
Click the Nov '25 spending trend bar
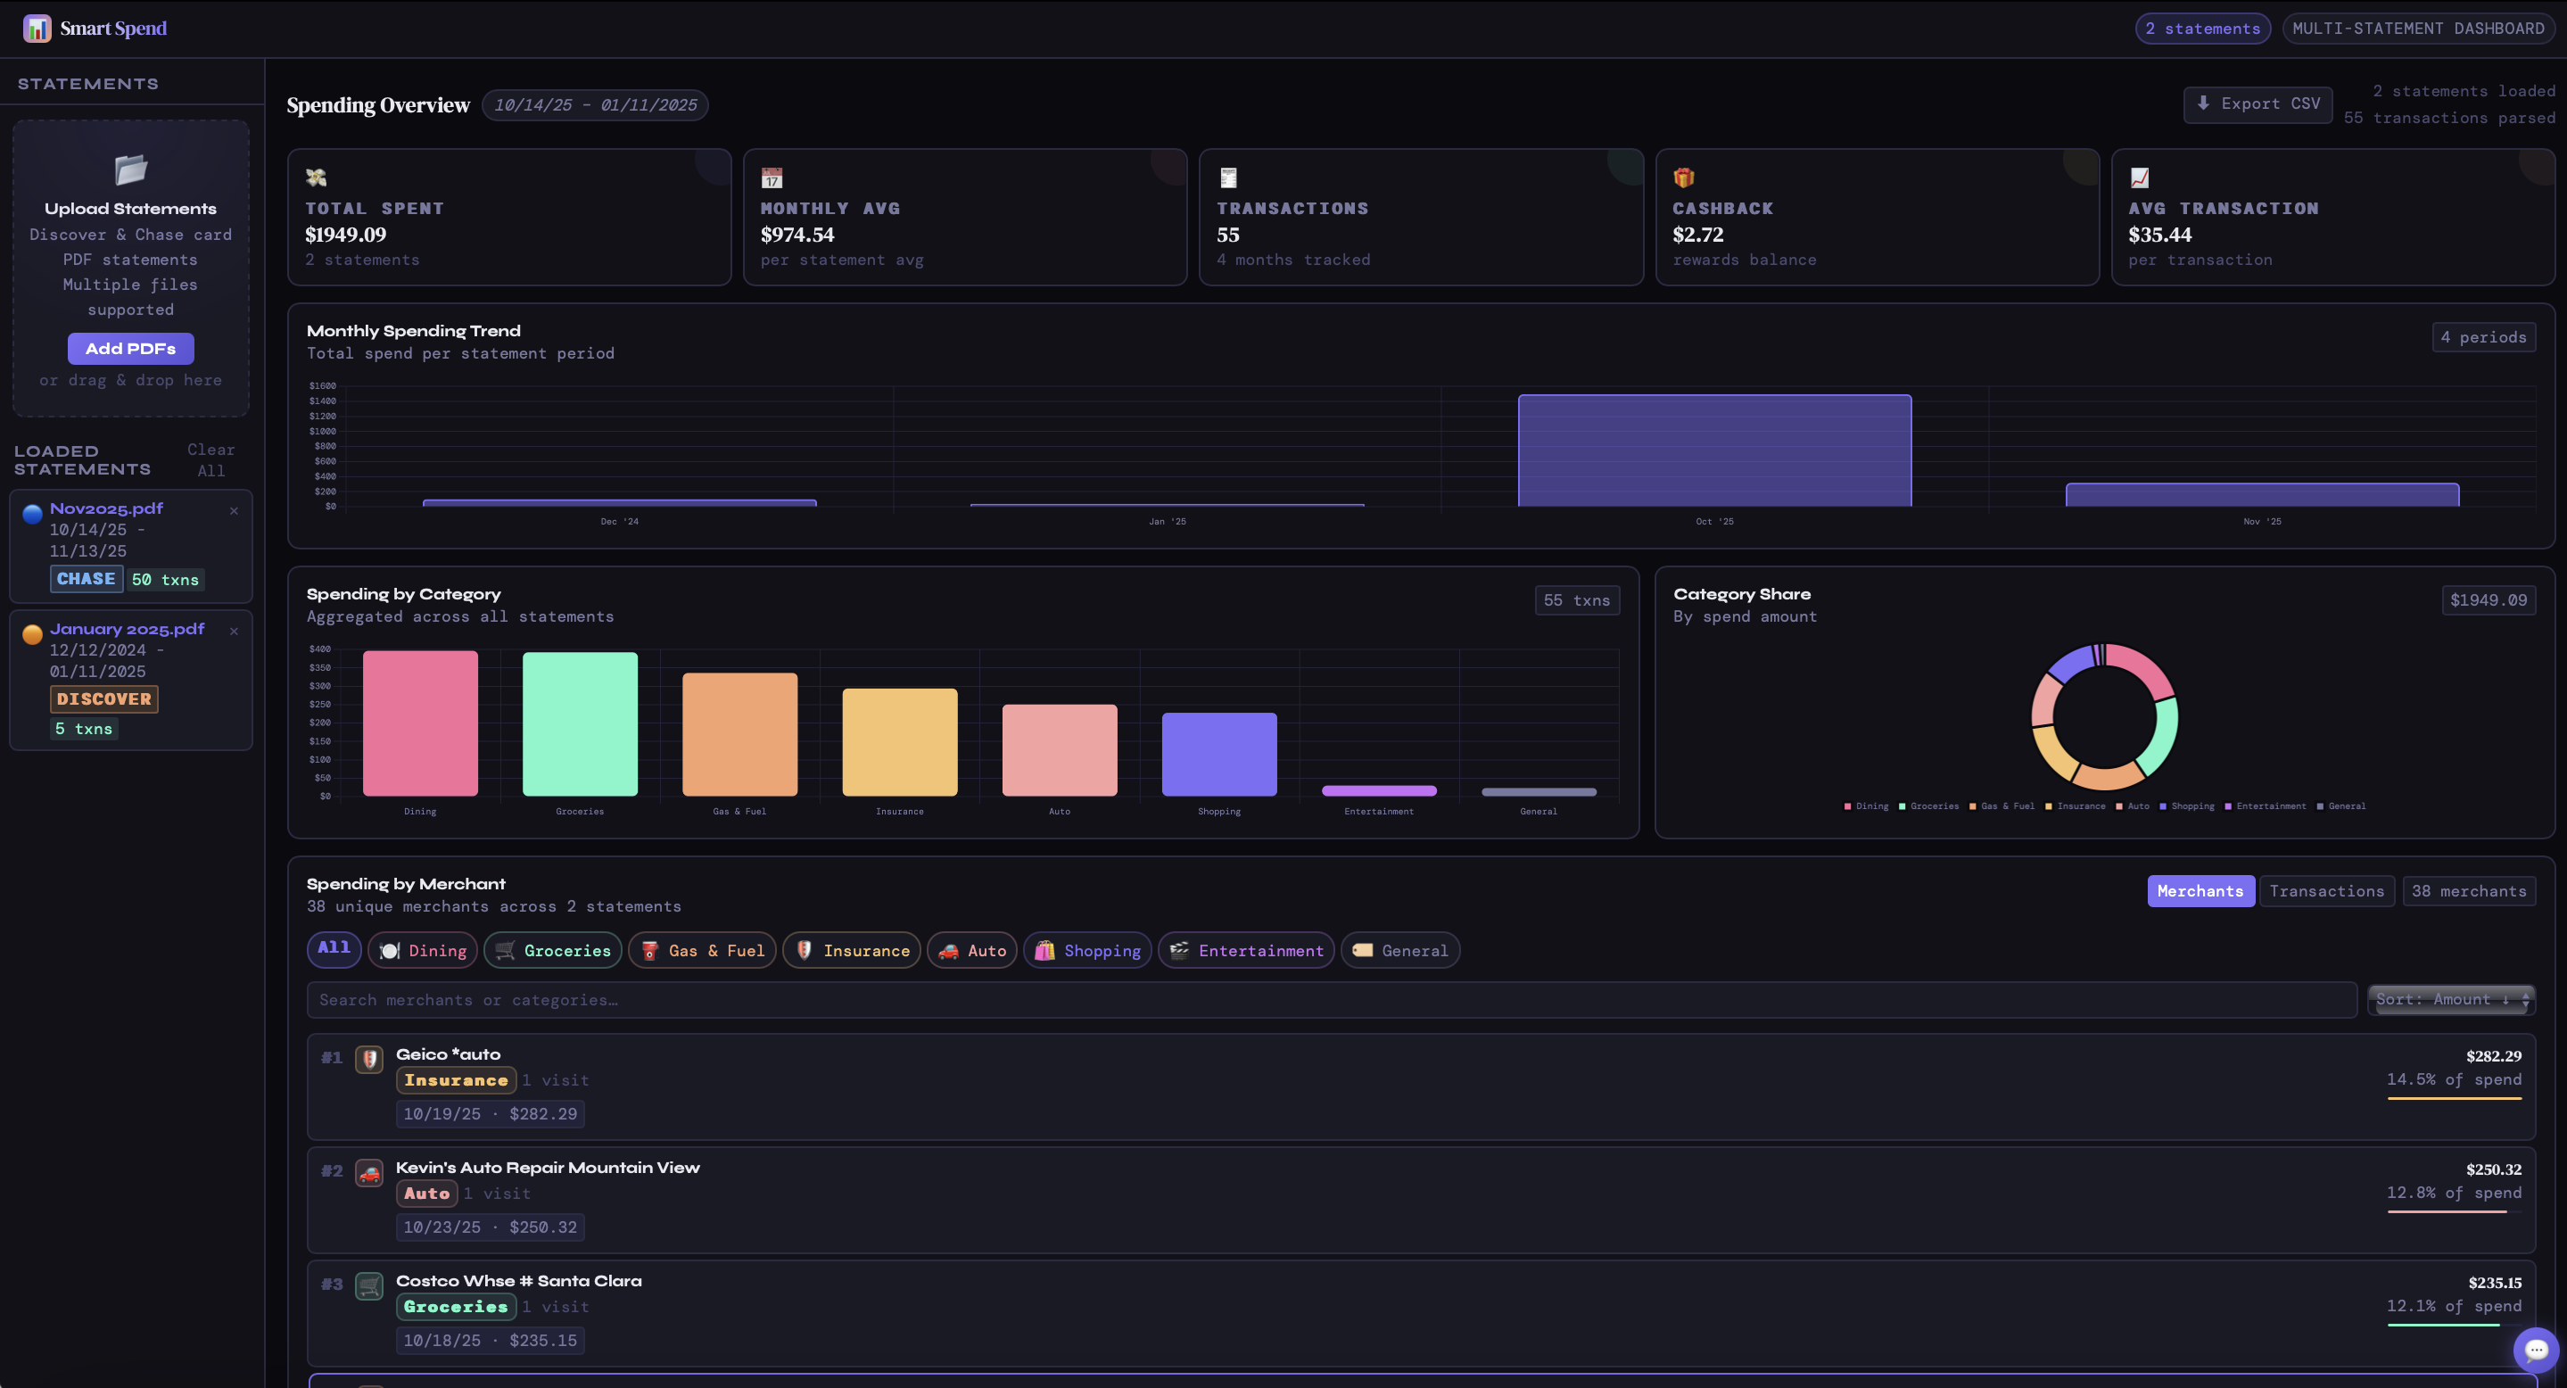[x=2262, y=495]
